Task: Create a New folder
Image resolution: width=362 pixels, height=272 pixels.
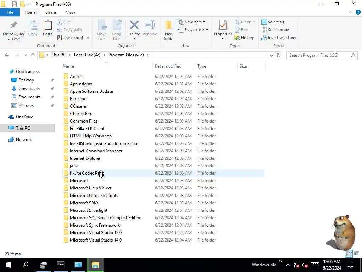Action: pyautogui.click(x=169, y=30)
